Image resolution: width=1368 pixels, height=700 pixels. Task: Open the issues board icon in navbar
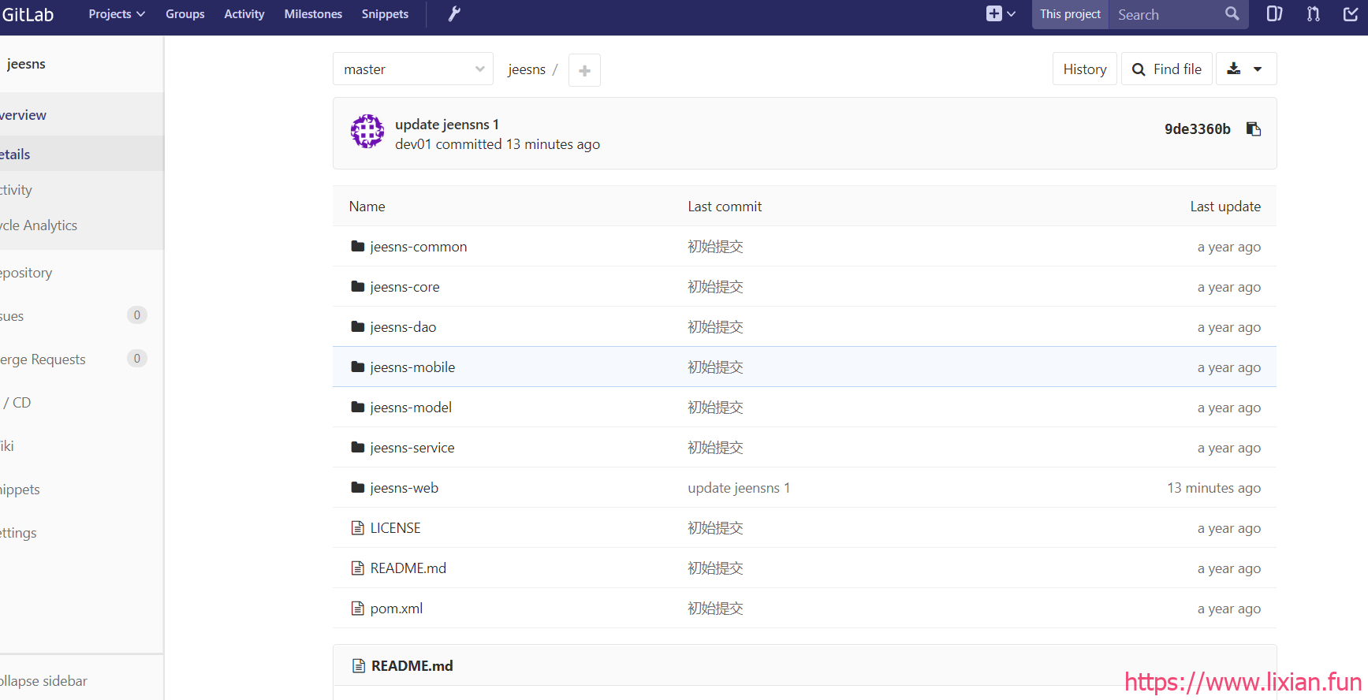[1274, 14]
